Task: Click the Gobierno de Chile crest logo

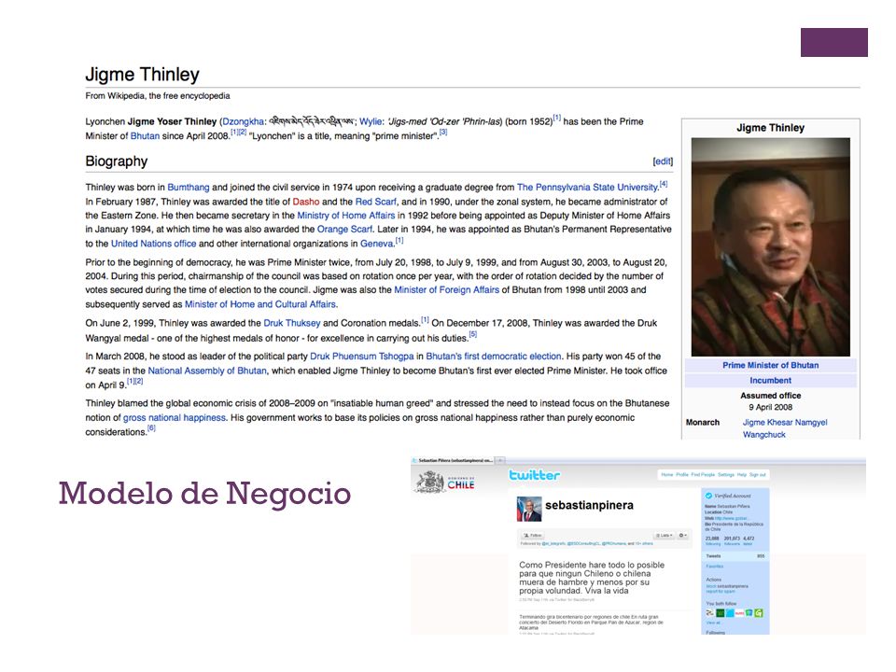Action: (x=430, y=482)
